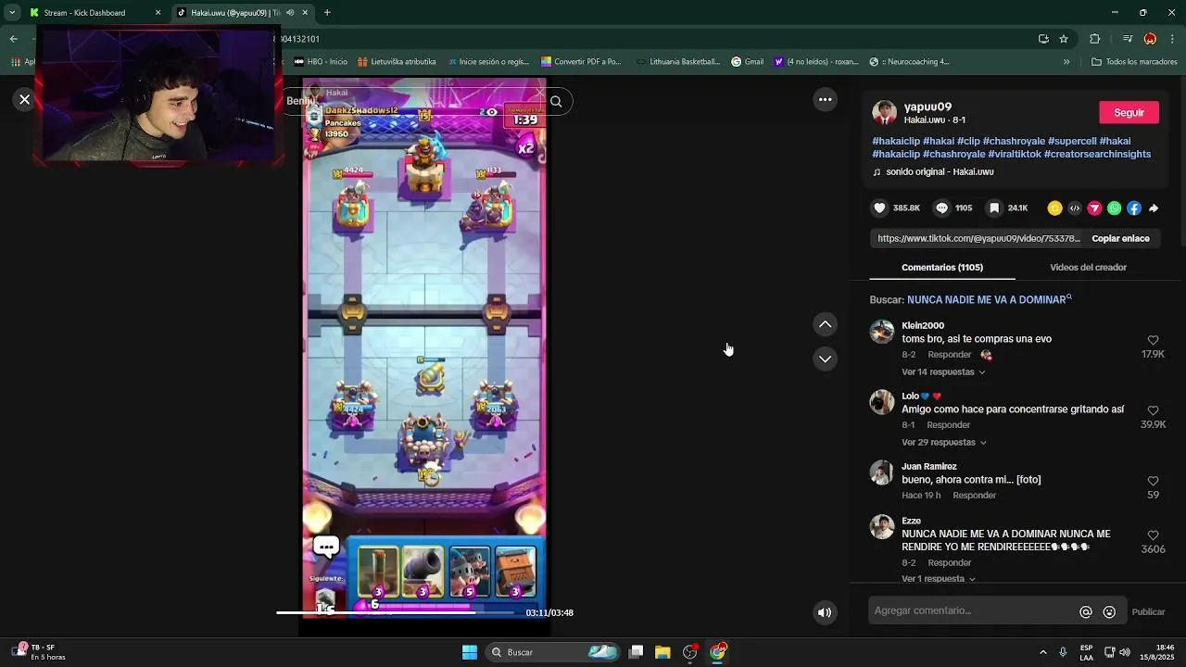Mute the video with the speaker icon

click(825, 611)
